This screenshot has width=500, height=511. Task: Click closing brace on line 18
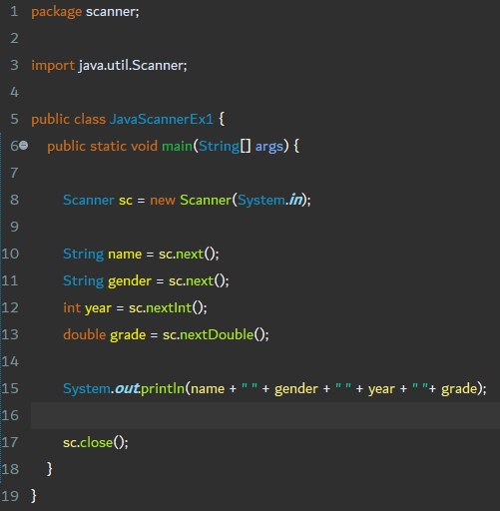click(x=50, y=469)
